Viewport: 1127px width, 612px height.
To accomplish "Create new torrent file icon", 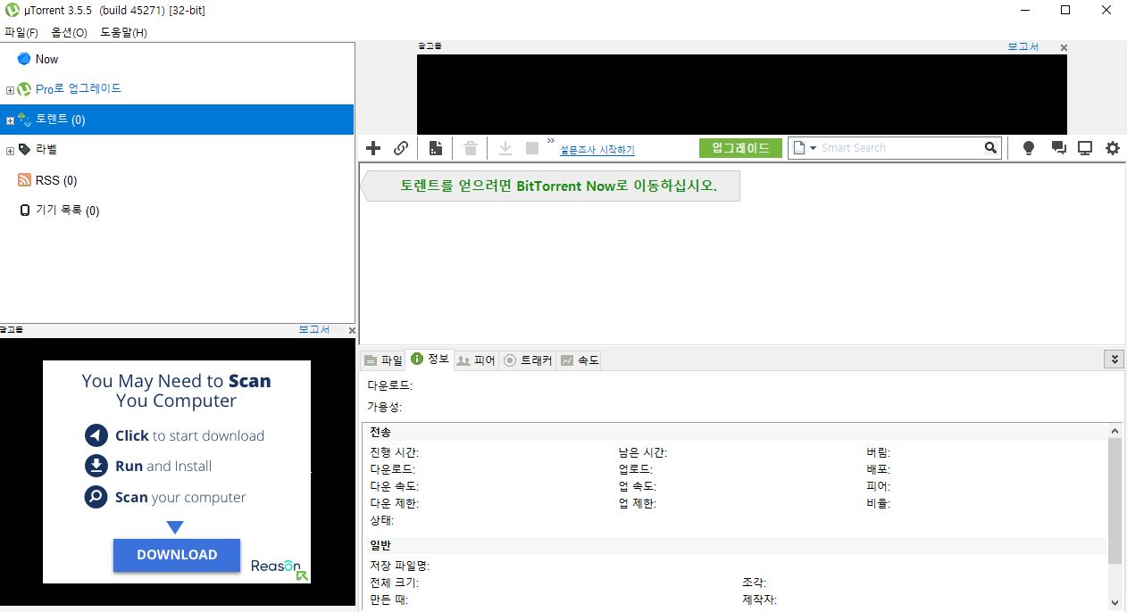I will tap(436, 148).
